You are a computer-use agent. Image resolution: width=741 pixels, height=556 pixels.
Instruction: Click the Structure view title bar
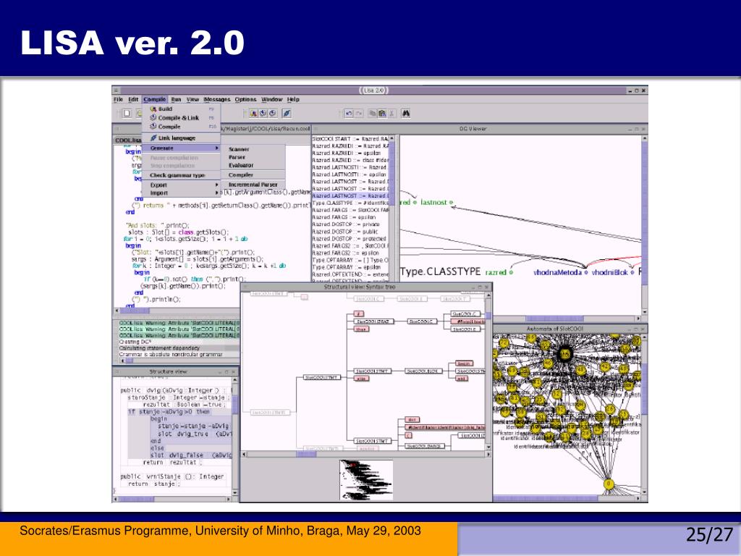[174, 372]
